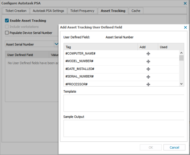Add the #MODEL_NUMBER# tag via plus icon
Image resolution: width=190 pixels, height=155 pixels.
point(148,61)
